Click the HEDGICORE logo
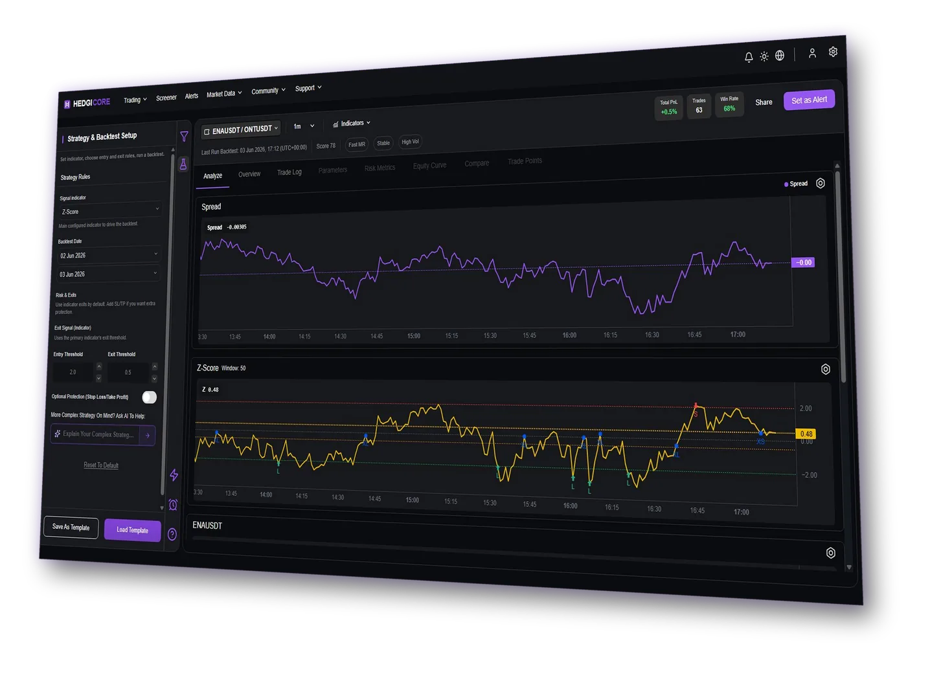930x681 pixels. pyautogui.click(x=87, y=103)
